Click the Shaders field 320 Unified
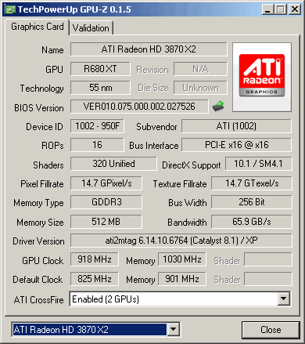305x344 pixels. click(x=113, y=164)
